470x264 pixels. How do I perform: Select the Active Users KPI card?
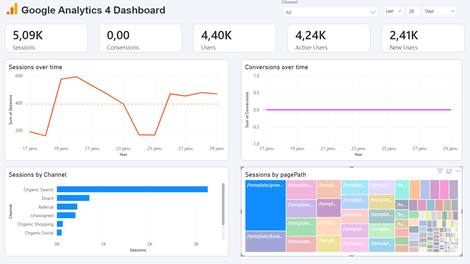pos(329,38)
